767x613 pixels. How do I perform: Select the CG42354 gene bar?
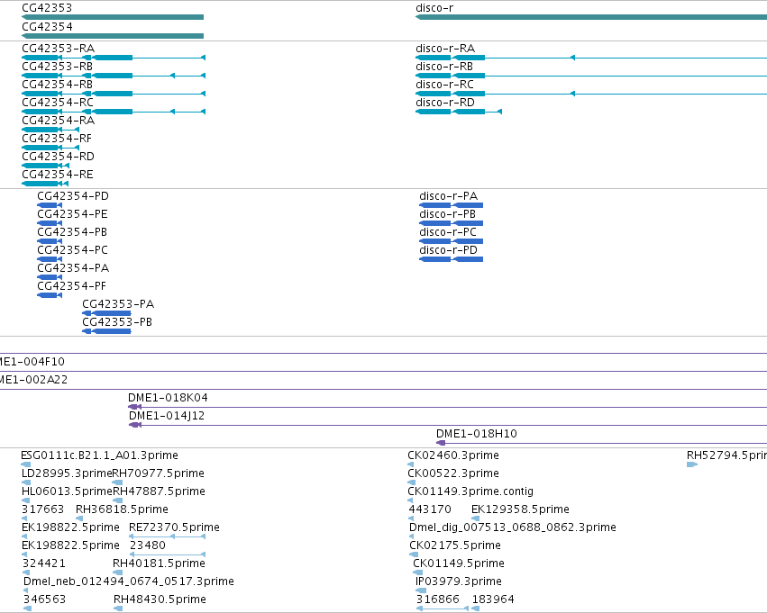113,36
